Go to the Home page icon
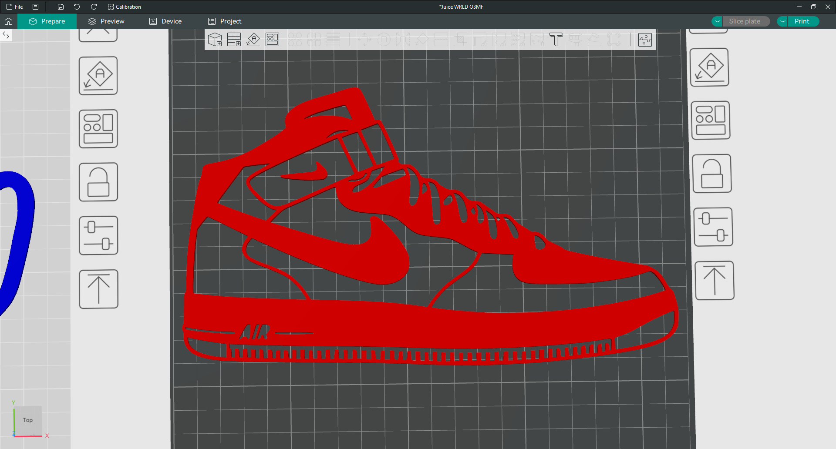The image size is (836, 449). [x=8, y=21]
